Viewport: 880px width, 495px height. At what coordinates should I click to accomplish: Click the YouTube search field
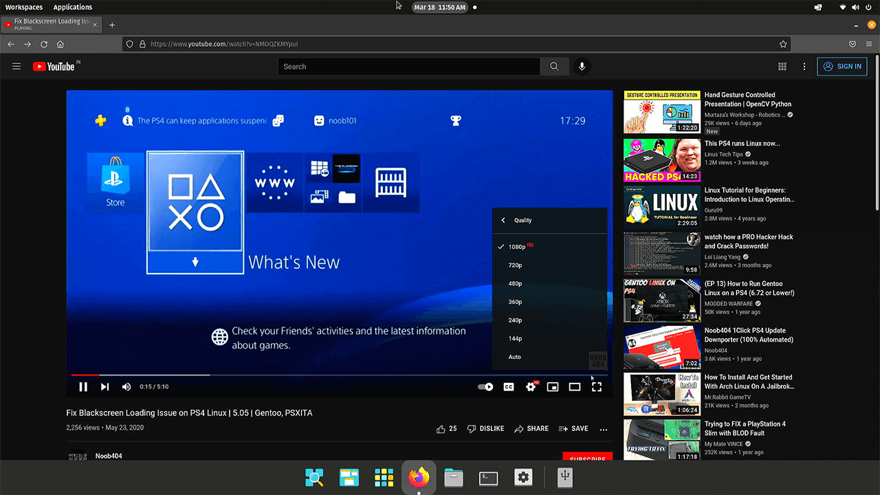click(x=409, y=67)
